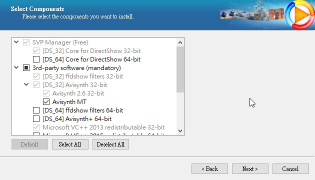Select 'Microsoft VC++ 2013 redistributable 32-bit' text
This screenshot has width=315, height=180.
coord(103,127)
